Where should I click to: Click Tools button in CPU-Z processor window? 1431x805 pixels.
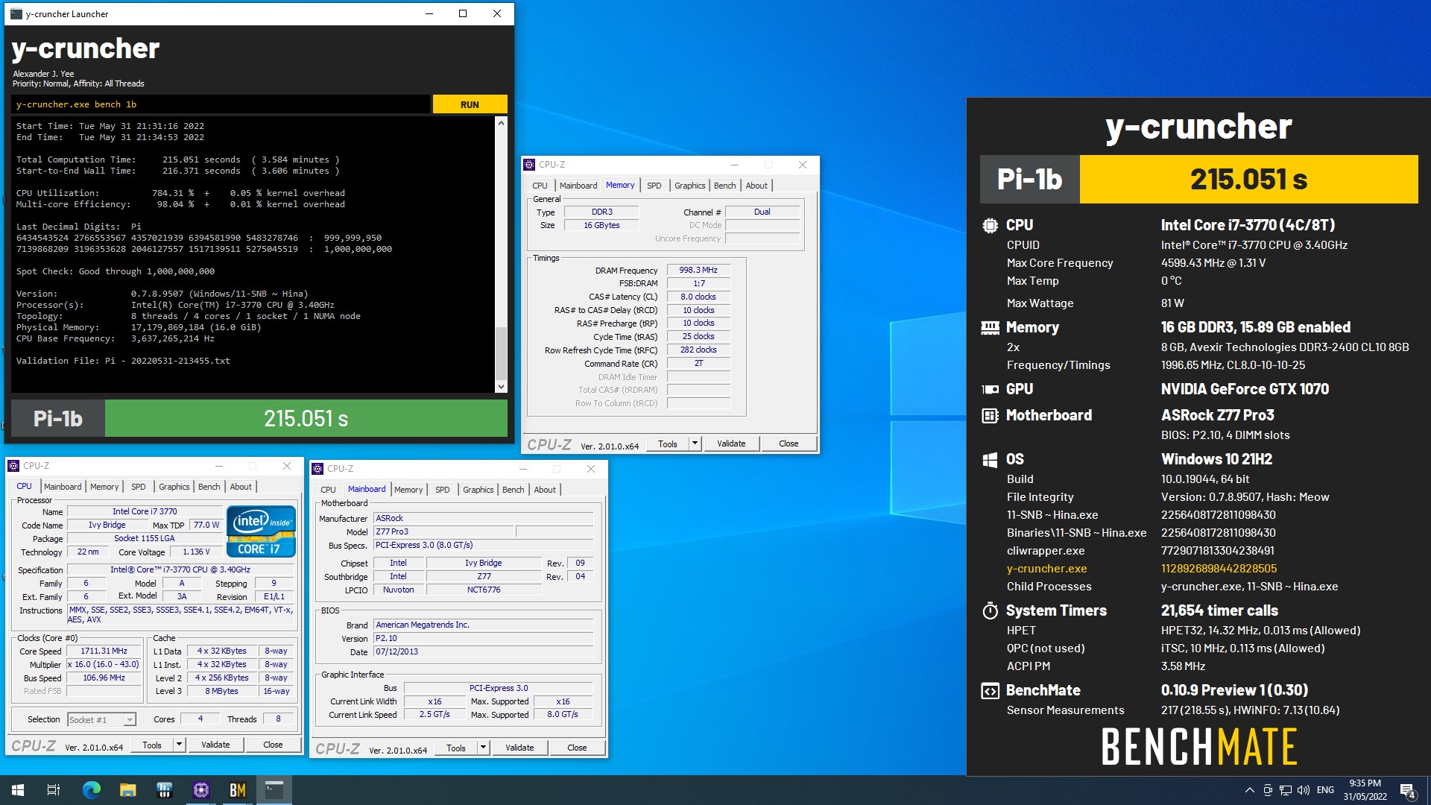tap(152, 745)
